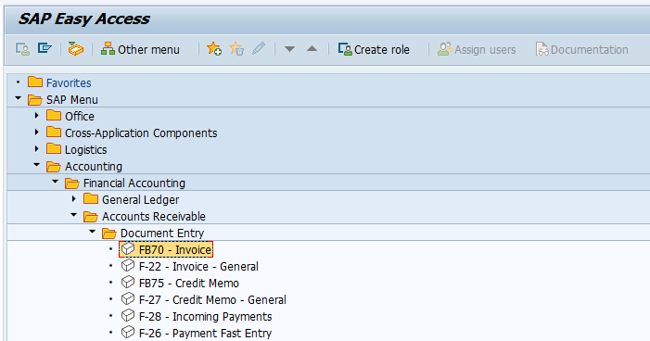Click the Create role button

[374, 49]
